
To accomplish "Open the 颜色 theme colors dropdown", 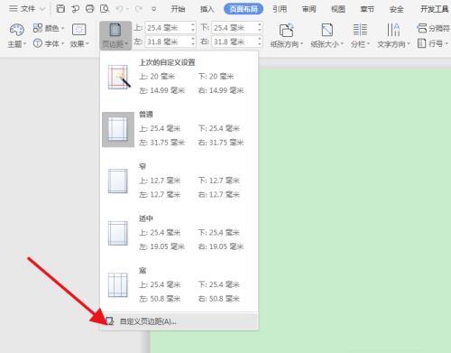I will (x=49, y=28).
